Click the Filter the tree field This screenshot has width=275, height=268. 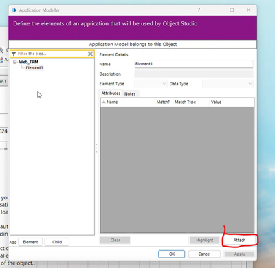point(52,54)
